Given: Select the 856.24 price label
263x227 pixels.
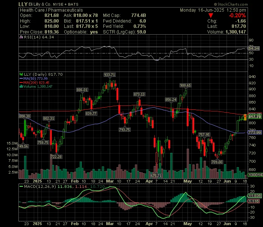Looking at the screenshot, I should 171,99.
